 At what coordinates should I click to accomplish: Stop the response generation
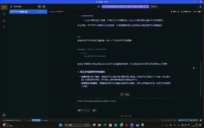[x=125, y=94]
